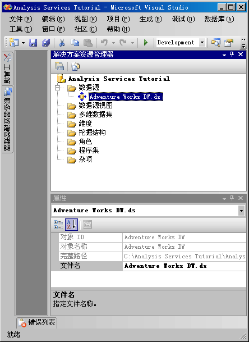Click the Paste toolbar icon
Image resolution: width=249 pixels, height=342 pixels.
pos(88,43)
